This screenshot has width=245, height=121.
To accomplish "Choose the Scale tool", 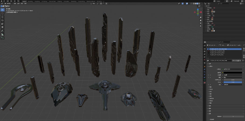I will 2,24.
